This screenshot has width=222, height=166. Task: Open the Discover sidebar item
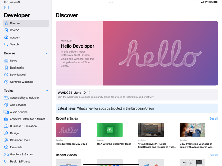coord(26,23)
